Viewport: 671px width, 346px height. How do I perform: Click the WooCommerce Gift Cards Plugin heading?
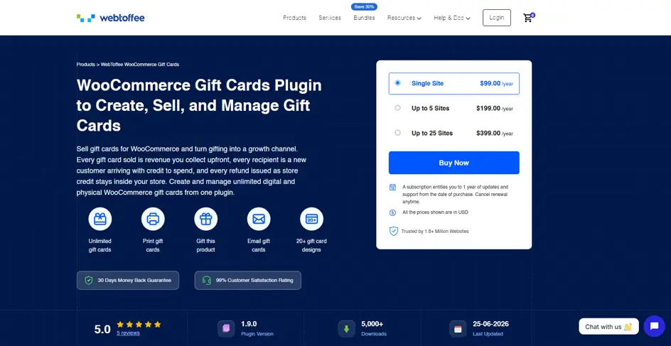pos(199,105)
